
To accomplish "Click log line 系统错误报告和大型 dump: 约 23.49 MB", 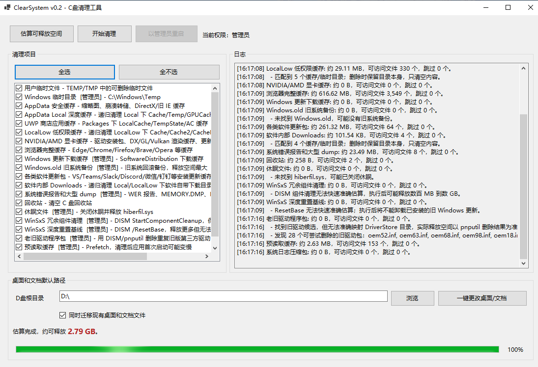I will click(347, 152).
